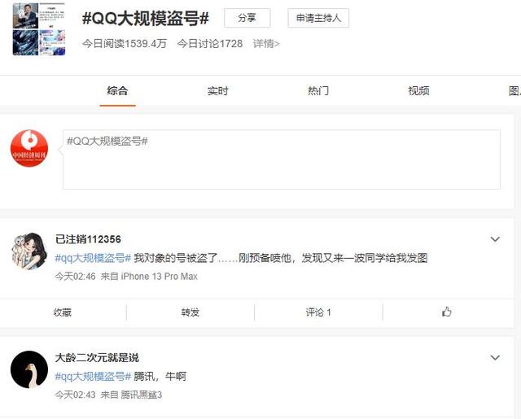This screenshot has width=521, height=419.
Task: Expand options chevron on 大龄二次元就是说's post
Action: point(495,358)
